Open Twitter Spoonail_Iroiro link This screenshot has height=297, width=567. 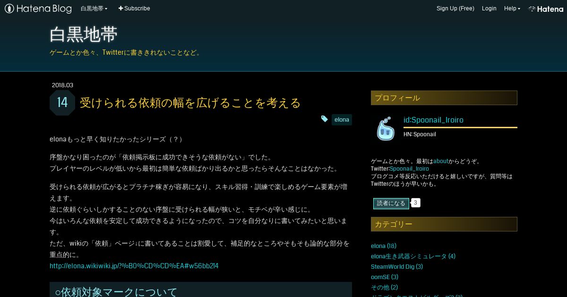coord(409,169)
